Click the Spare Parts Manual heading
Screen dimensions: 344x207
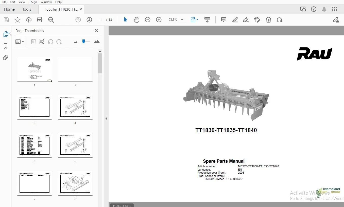pyautogui.click(x=224, y=161)
